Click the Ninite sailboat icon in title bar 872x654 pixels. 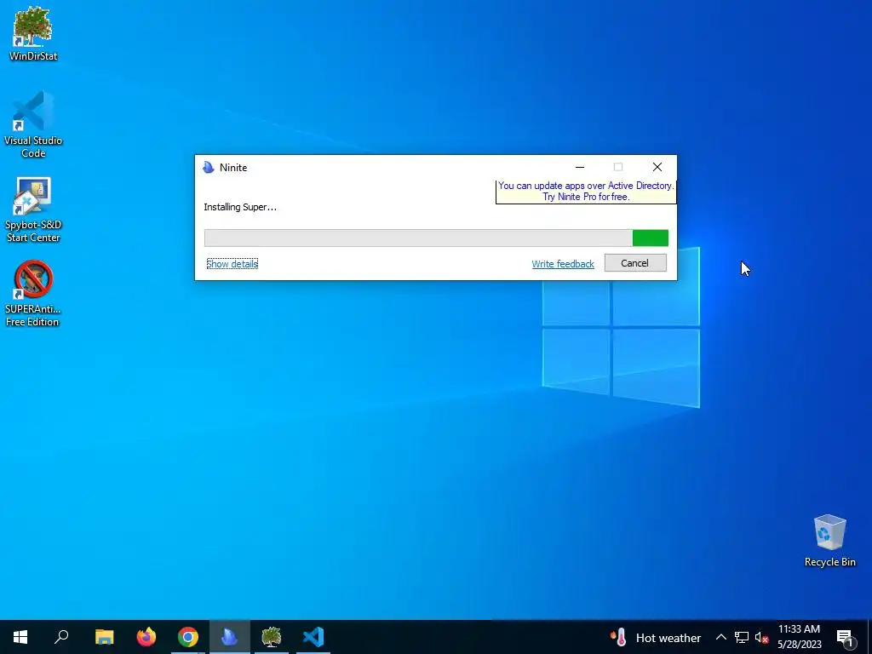coord(209,168)
